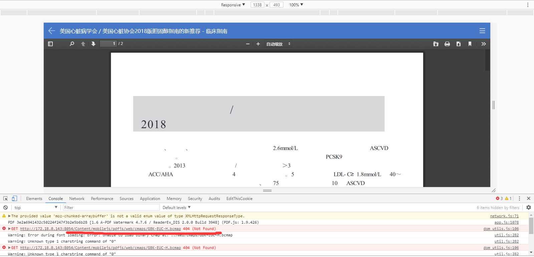Open device toolbar more options menu
Viewport: 534px width, 257px height.
click(528, 5)
